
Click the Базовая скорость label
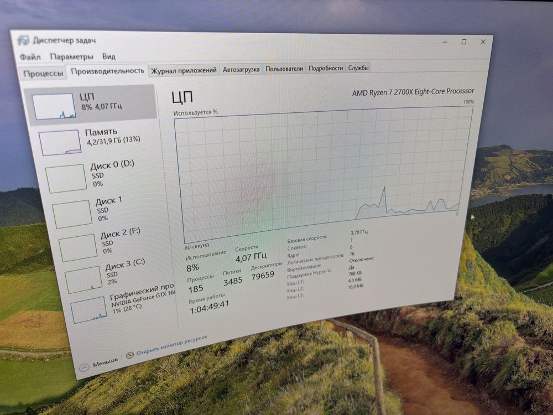pos(307,239)
